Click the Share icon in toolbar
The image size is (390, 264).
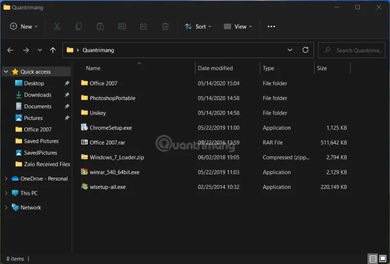coord(143,26)
